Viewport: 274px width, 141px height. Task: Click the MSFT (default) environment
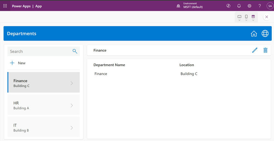[193, 7]
